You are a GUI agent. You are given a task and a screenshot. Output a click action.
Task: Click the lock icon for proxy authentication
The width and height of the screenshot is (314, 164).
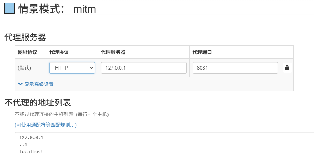[287, 68]
